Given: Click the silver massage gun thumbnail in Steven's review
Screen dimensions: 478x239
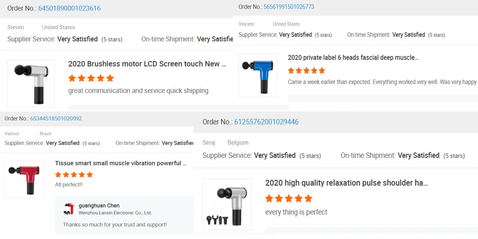Looking at the screenshot, I should point(31,83).
